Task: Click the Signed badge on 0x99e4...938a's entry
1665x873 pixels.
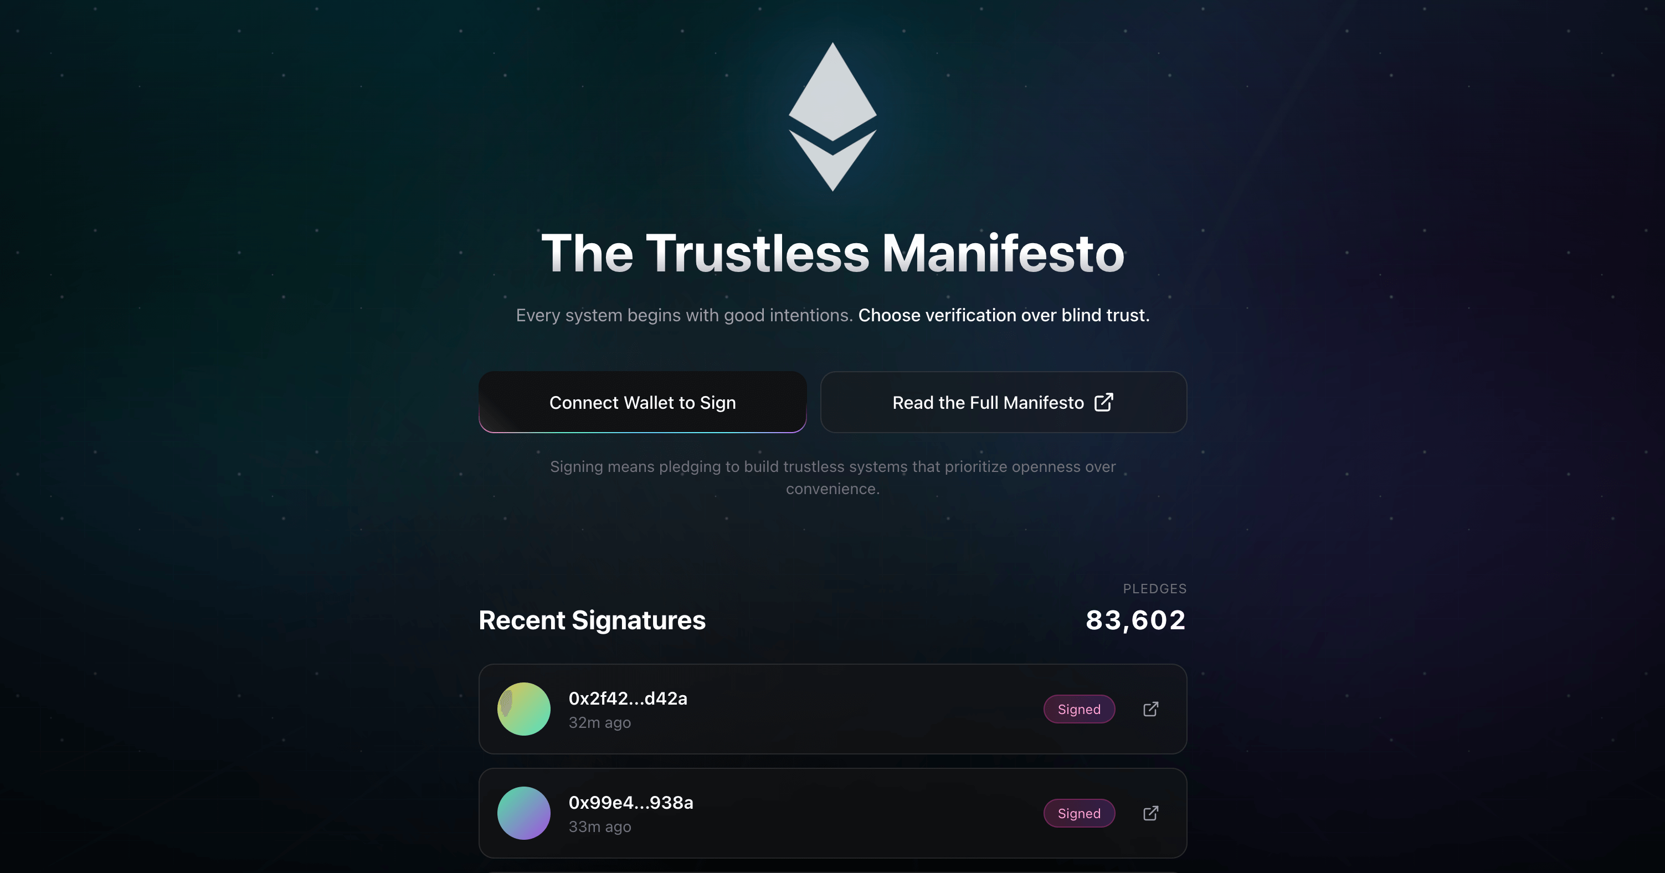Action: point(1079,813)
